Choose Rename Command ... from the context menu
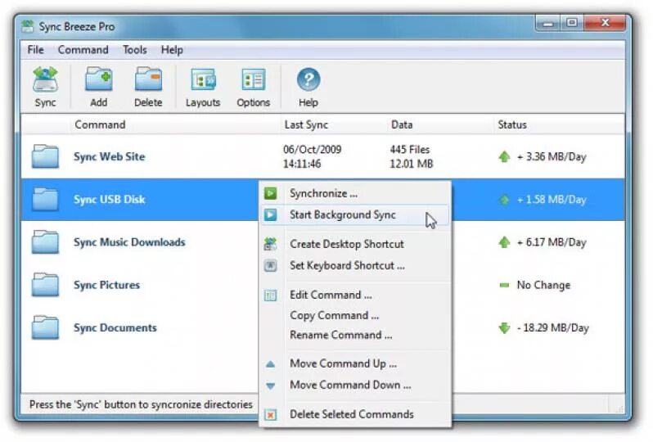653x442 pixels. point(355,335)
